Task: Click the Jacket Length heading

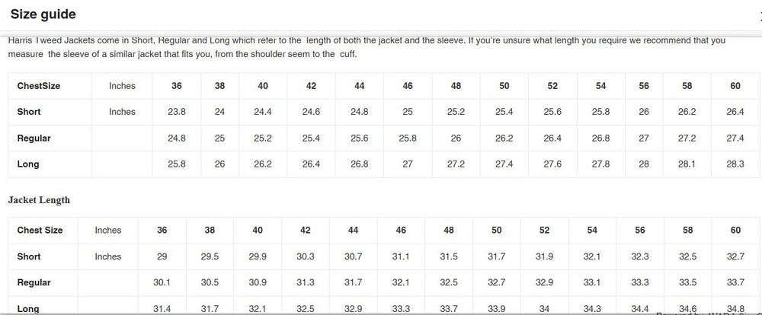Action: click(x=39, y=200)
